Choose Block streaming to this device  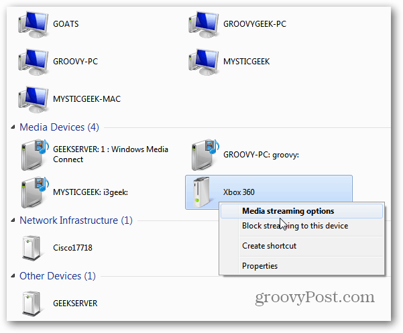point(302,226)
